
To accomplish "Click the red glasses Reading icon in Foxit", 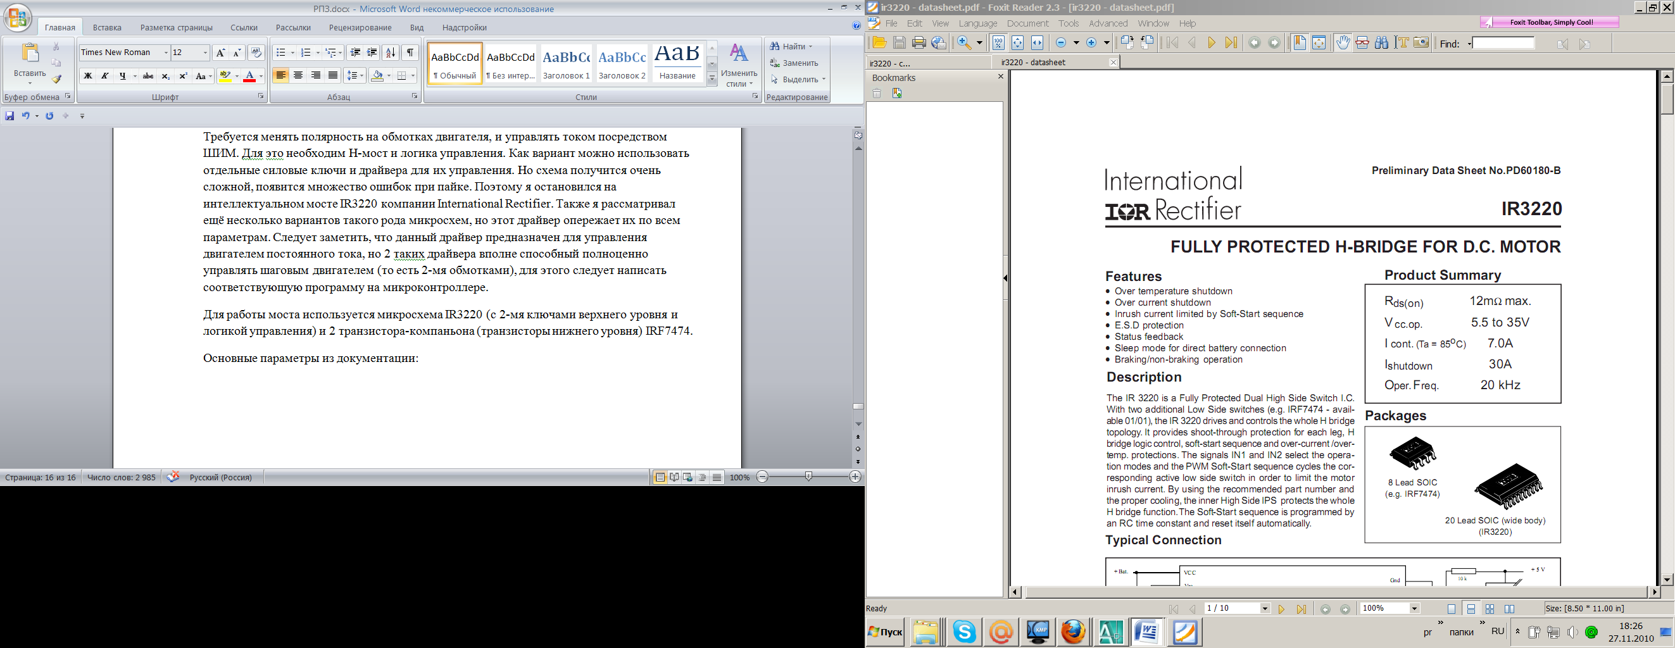I will pos(1362,43).
